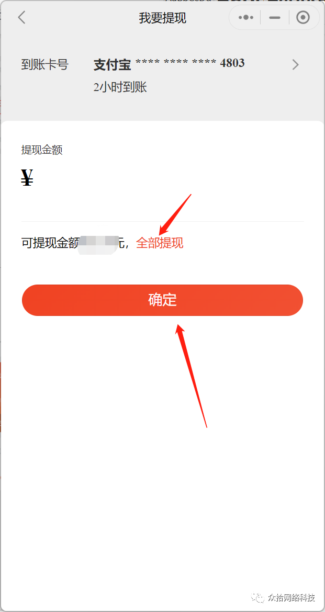This screenshot has width=325, height=612.
Task: Click the 可提现金额 balance text
Action: (50, 243)
